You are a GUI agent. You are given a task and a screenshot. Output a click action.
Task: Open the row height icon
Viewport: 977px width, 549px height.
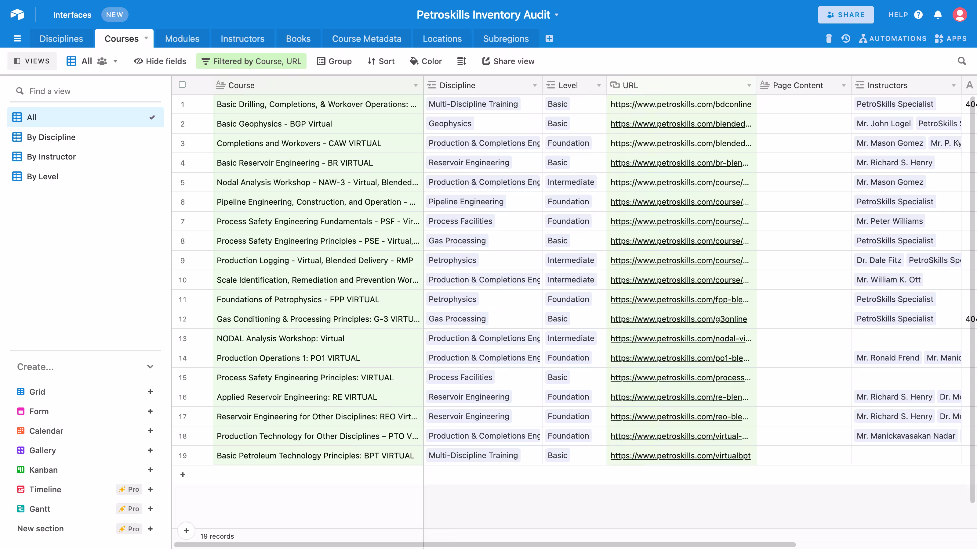461,61
